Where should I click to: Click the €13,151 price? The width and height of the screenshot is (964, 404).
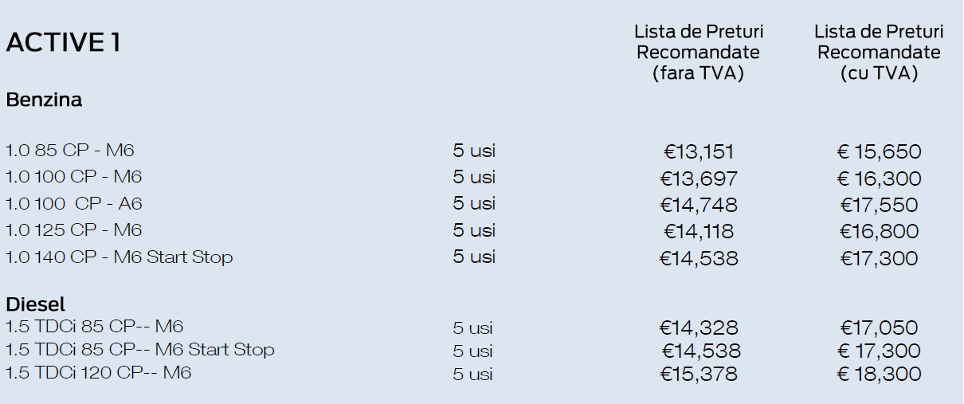(698, 151)
